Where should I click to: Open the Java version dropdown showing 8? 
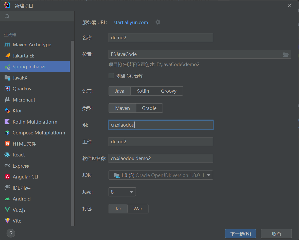[122, 192]
